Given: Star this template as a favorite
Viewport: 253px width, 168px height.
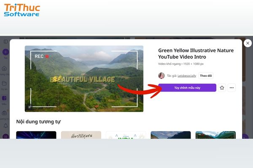Looking at the screenshot, I should point(222,88).
